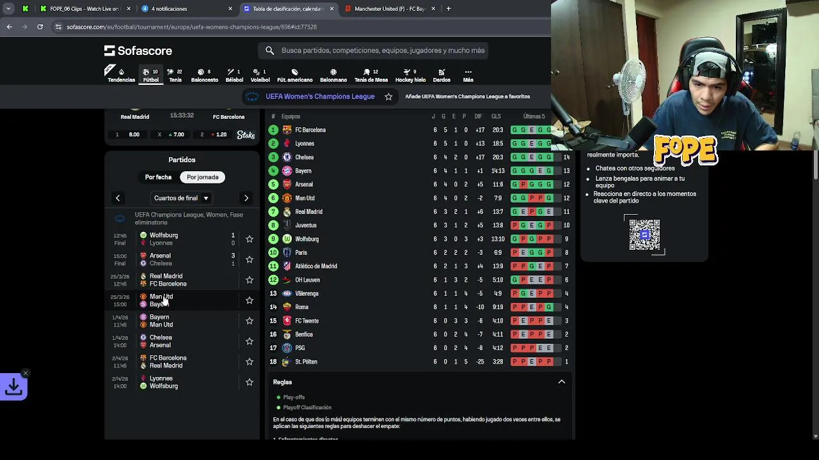819x460 pixels.
Task: Select the Dardos sport icon
Action: click(x=441, y=75)
